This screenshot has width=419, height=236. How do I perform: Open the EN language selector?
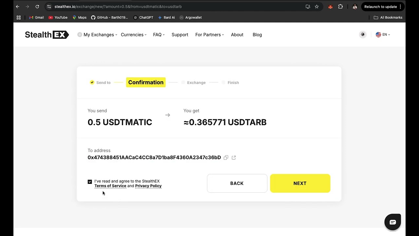[383, 34]
